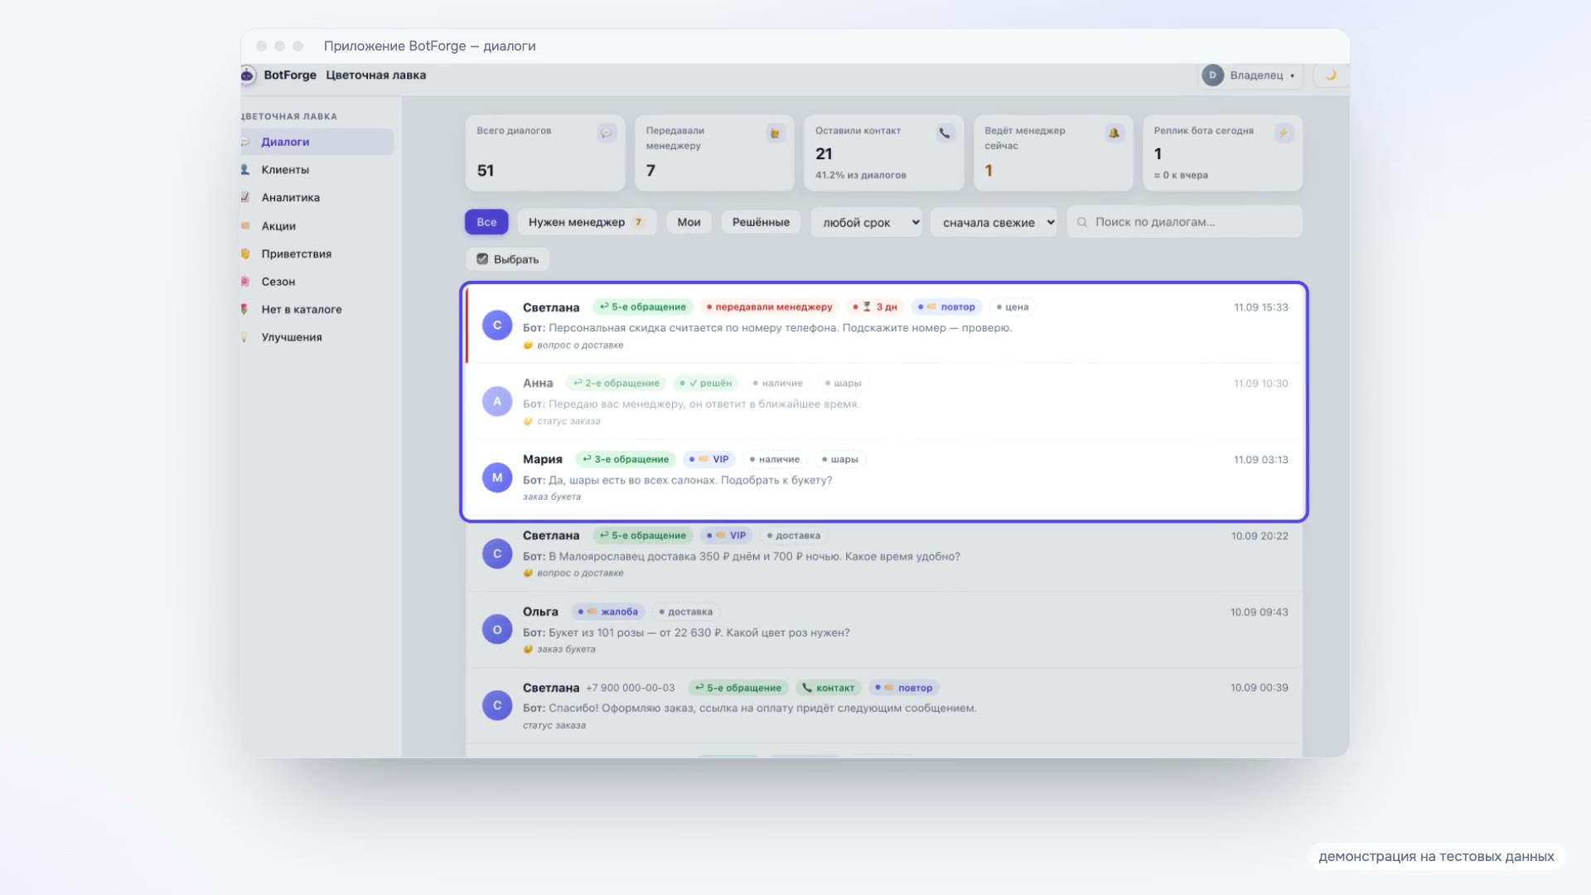Select the Решённые filter tab
This screenshot has width=1591, height=895.
coord(761,222)
